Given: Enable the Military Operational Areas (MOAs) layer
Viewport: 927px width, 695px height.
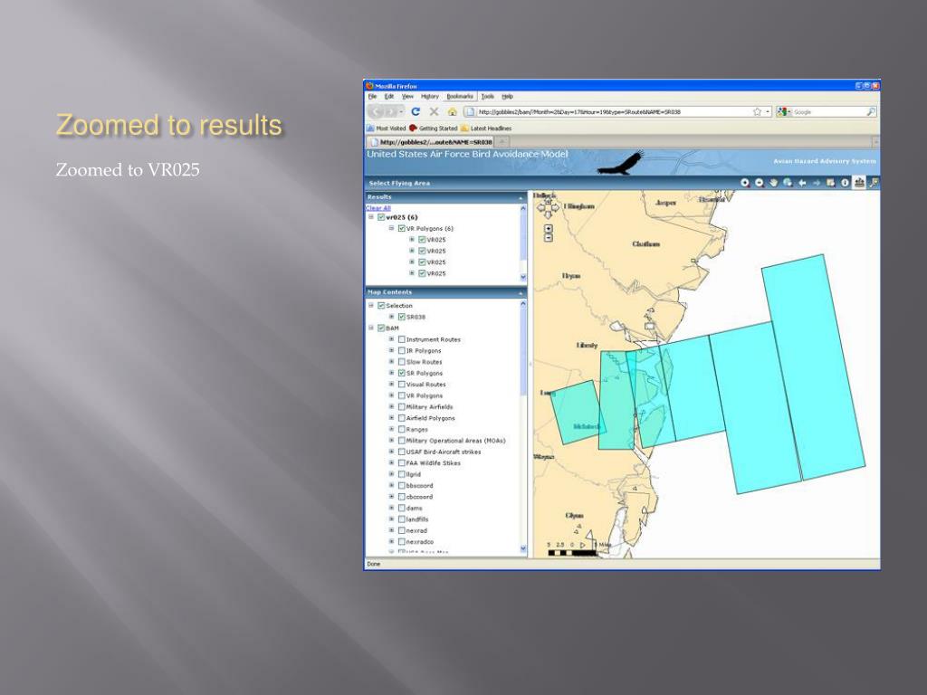Looking at the screenshot, I should tap(401, 441).
